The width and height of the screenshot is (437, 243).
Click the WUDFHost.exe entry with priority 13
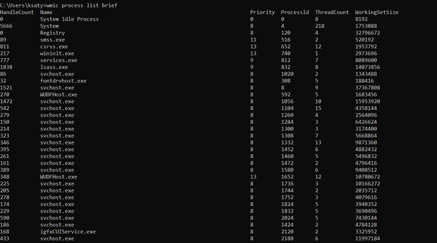58,177
